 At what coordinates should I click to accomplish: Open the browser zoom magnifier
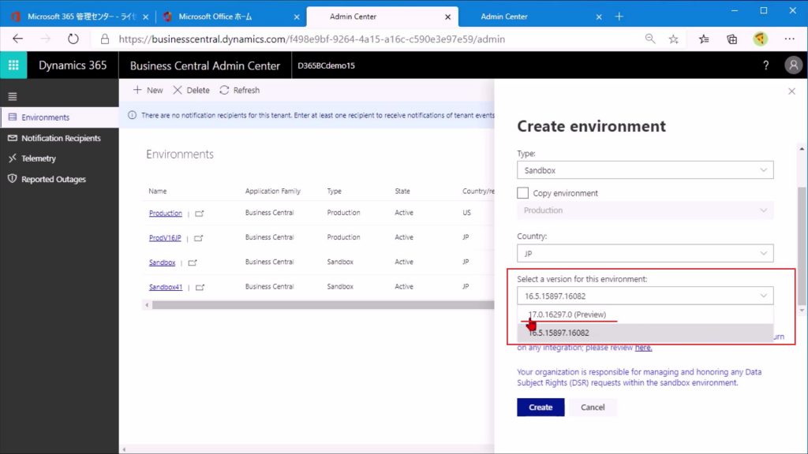(650, 39)
